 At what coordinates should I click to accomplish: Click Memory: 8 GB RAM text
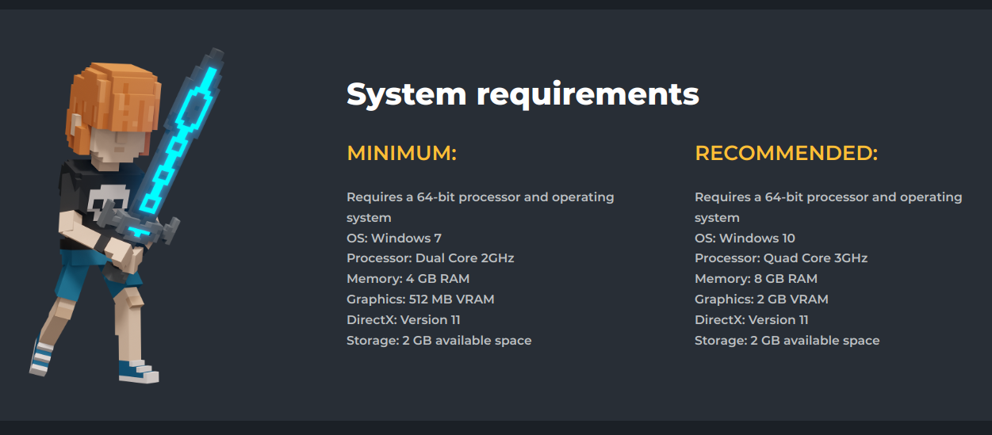pos(756,279)
